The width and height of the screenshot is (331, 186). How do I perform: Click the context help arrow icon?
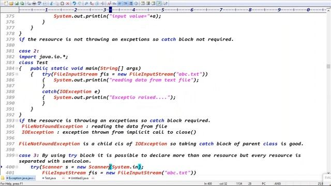click(x=165, y=4)
